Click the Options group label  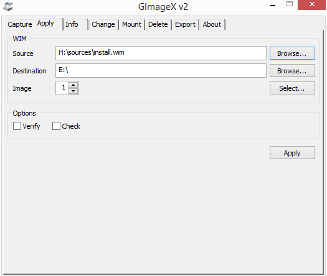(x=24, y=113)
